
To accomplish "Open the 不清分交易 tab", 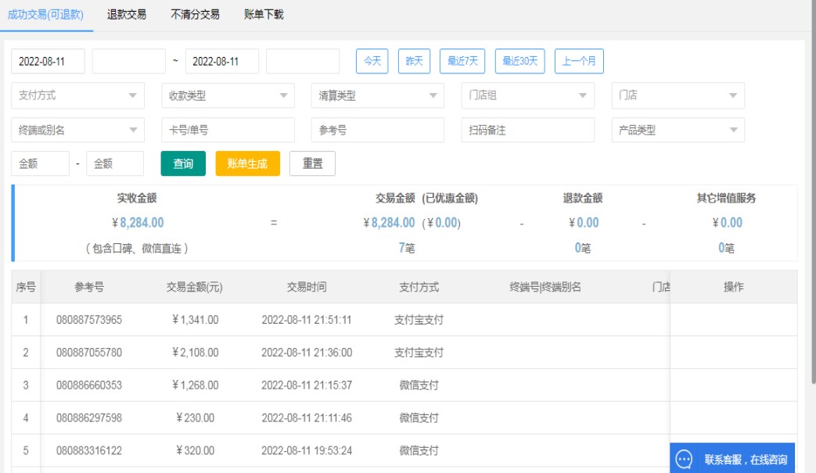I will click(x=195, y=14).
